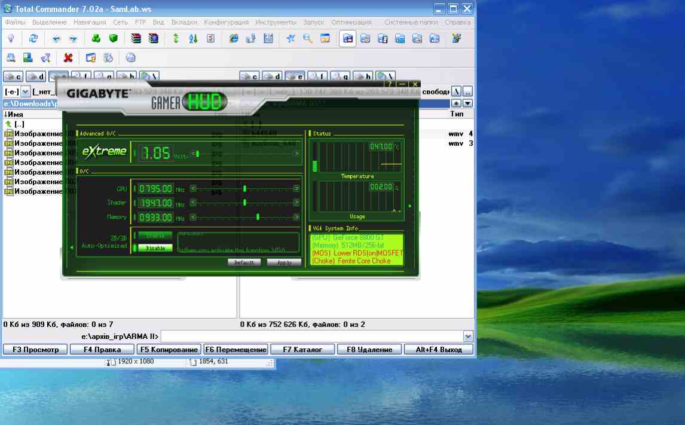Click the highlighted folder view toolbar icon
Viewport: 685px width, 425px height.
coord(348,39)
